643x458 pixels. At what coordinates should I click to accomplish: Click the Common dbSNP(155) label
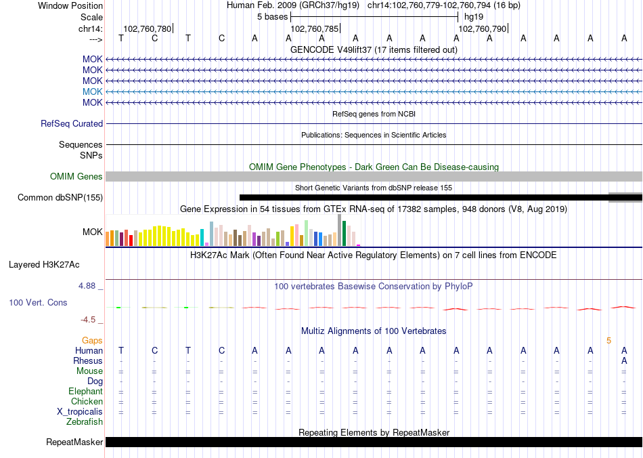60,197
